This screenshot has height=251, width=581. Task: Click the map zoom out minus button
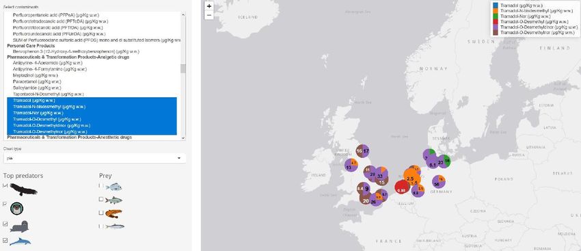209,15
